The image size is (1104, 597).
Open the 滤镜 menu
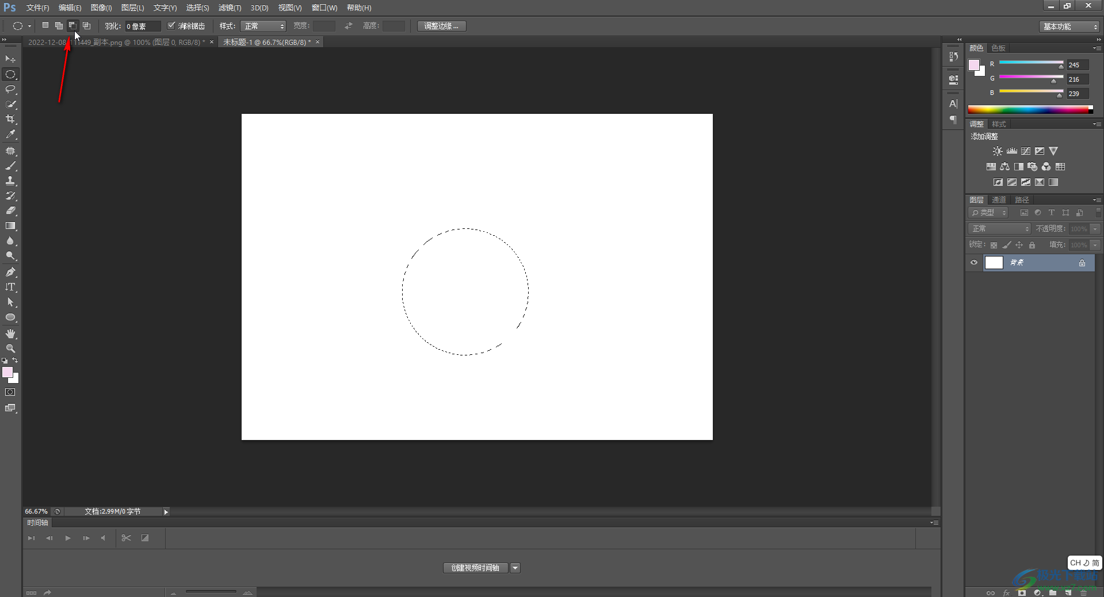(x=230, y=7)
